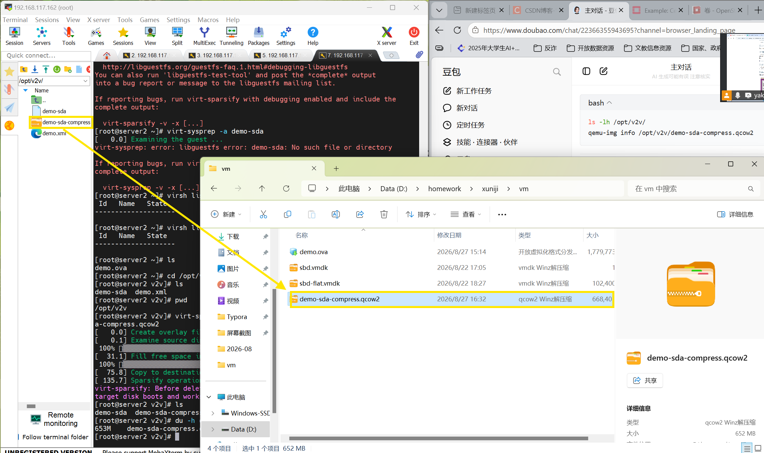Click the Share arrow icon in File Explorer toolbar

[360, 214]
